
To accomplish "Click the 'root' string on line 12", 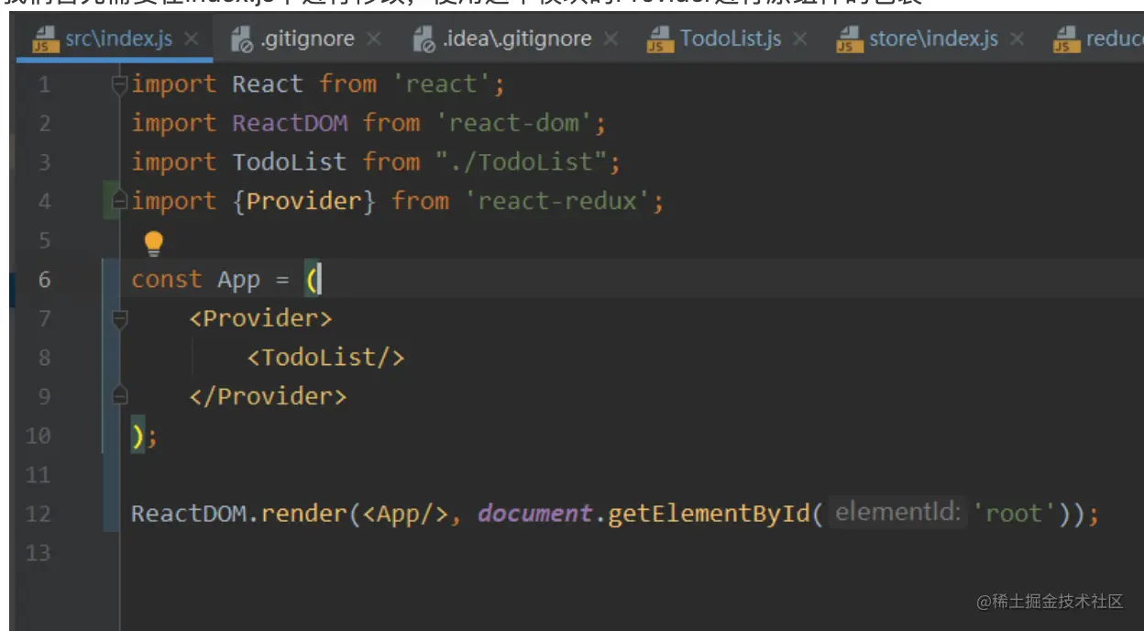I will click(1015, 513).
